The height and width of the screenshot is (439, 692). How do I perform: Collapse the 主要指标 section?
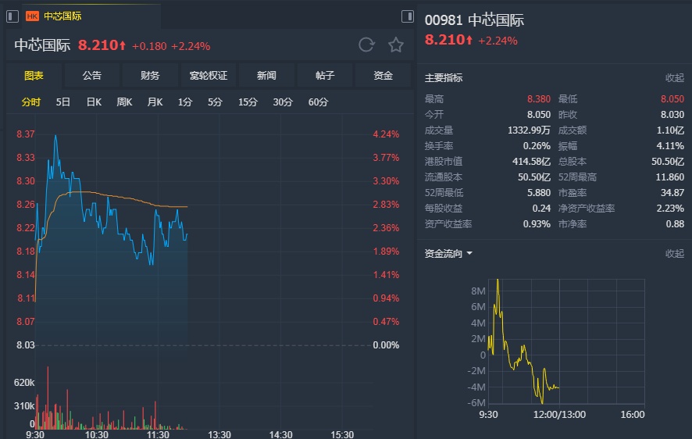pyautogui.click(x=674, y=78)
